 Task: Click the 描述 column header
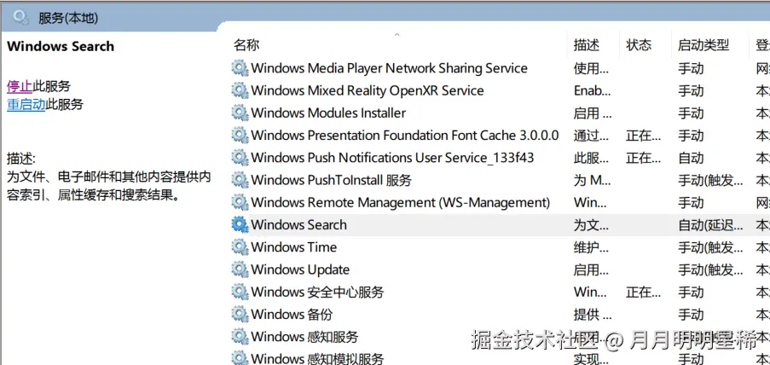pos(587,45)
